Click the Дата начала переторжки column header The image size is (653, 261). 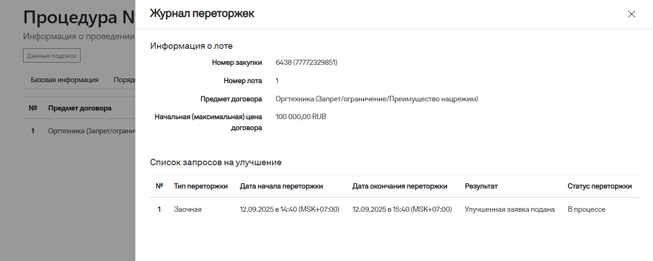click(x=281, y=186)
